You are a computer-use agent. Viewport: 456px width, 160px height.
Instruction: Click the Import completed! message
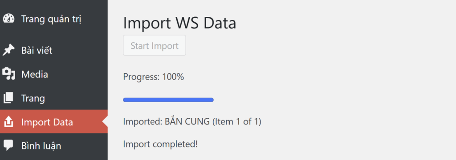coord(160,144)
